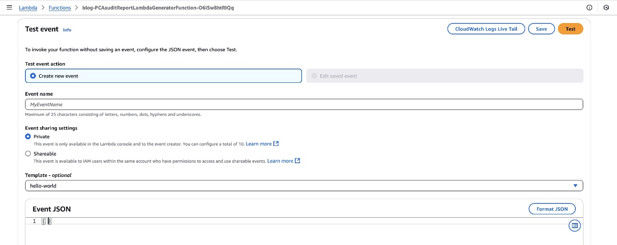Screen dimensions: 617x245
Task: Choose the Shareable sharing setting
Action: pos(28,154)
